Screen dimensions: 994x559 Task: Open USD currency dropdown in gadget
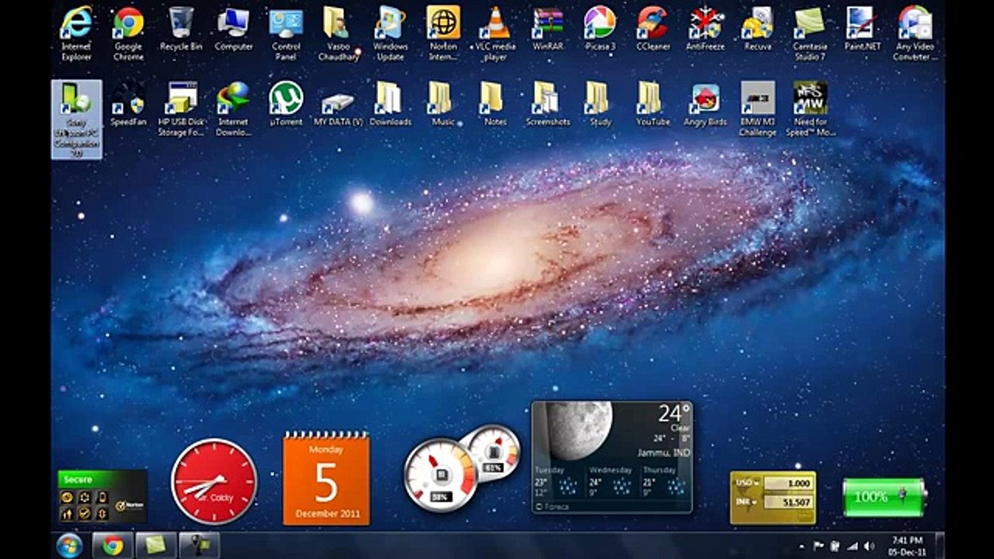747,483
